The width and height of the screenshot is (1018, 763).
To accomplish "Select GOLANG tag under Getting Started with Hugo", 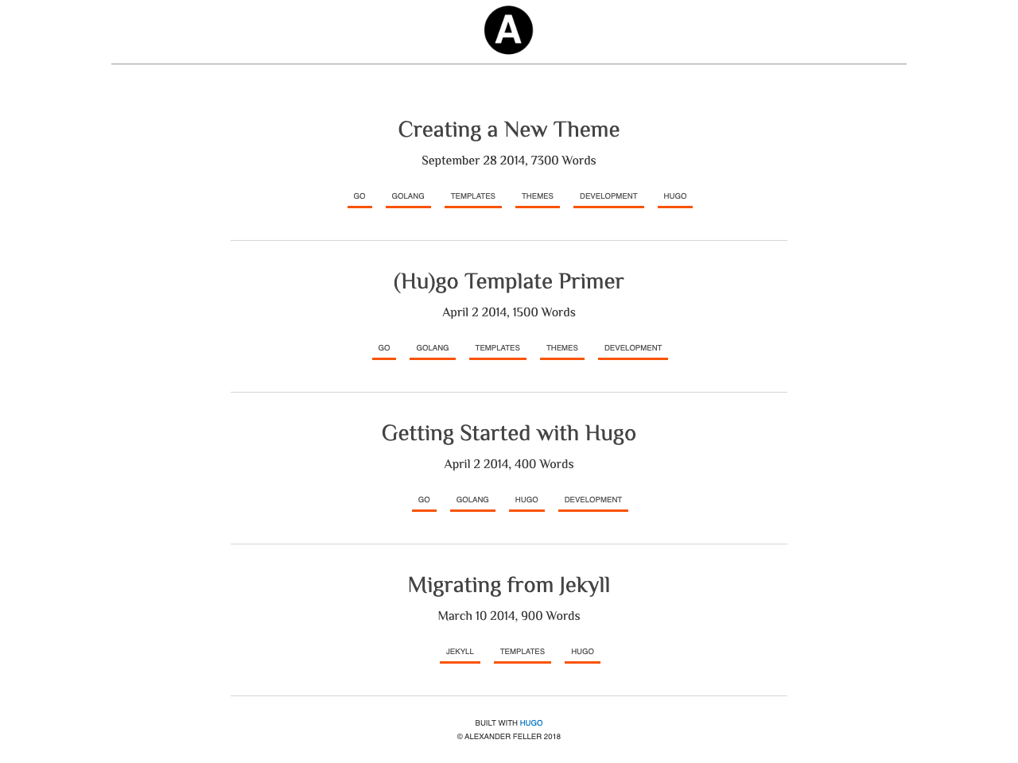I will pos(472,500).
